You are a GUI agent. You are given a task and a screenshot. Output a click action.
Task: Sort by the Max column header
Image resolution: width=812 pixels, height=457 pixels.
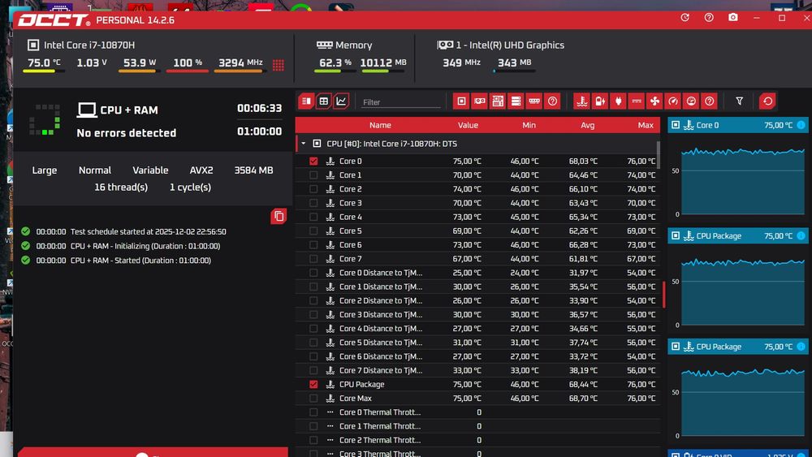[x=646, y=125]
